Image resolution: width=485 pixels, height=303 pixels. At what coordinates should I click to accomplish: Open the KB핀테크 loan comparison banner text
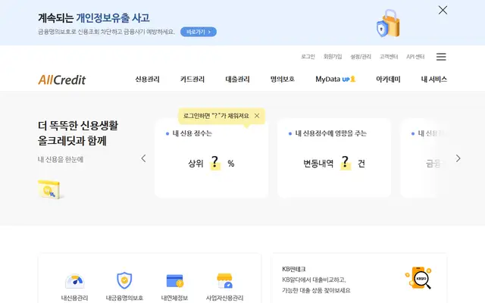coord(316,280)
